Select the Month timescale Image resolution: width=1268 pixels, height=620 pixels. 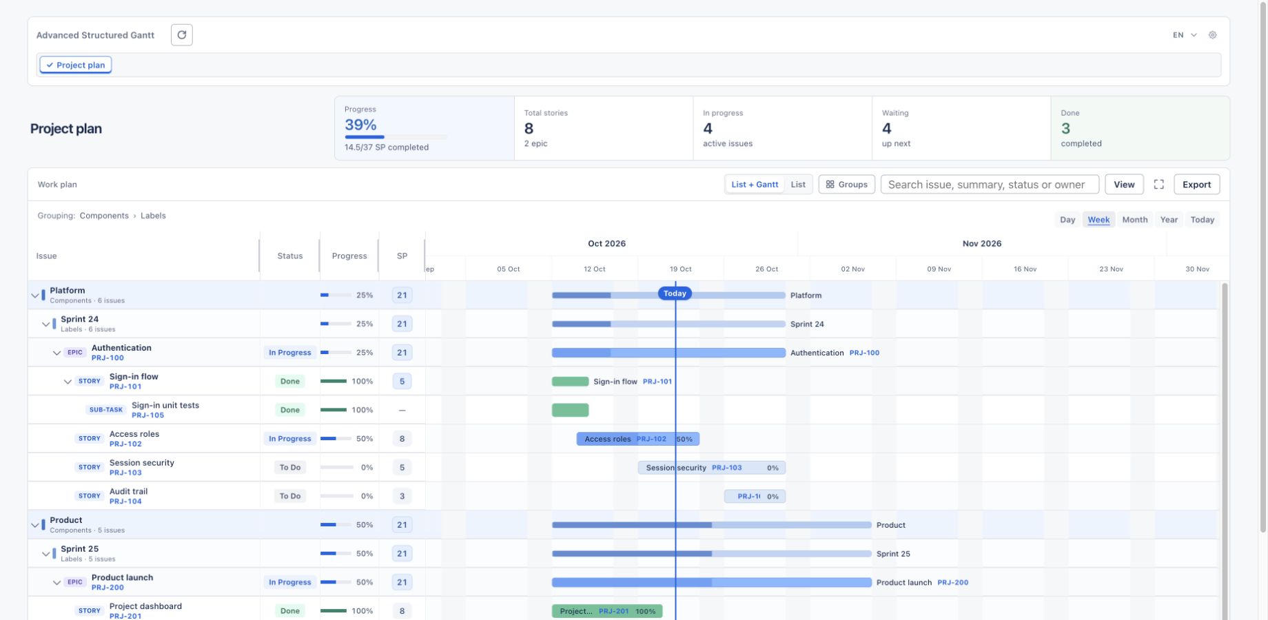(x=1134, y=220)
